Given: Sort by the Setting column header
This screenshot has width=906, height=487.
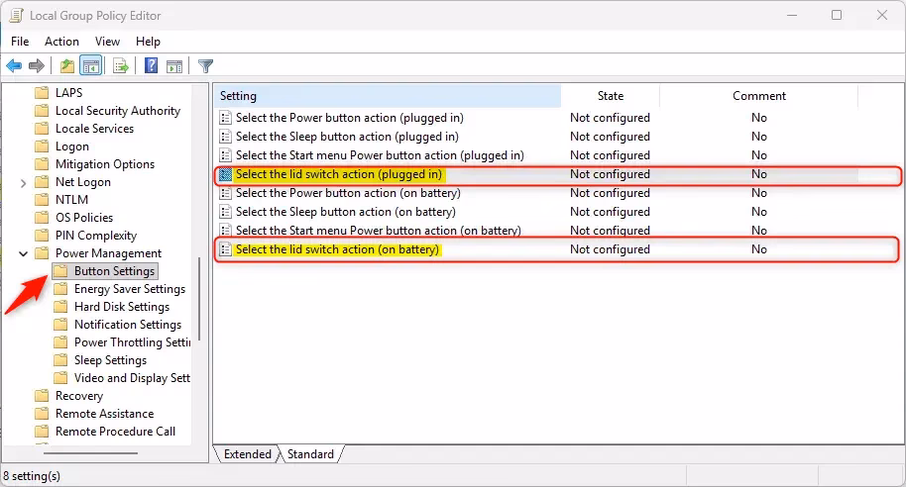Looking at the screenshot, I should coord(387,96).
